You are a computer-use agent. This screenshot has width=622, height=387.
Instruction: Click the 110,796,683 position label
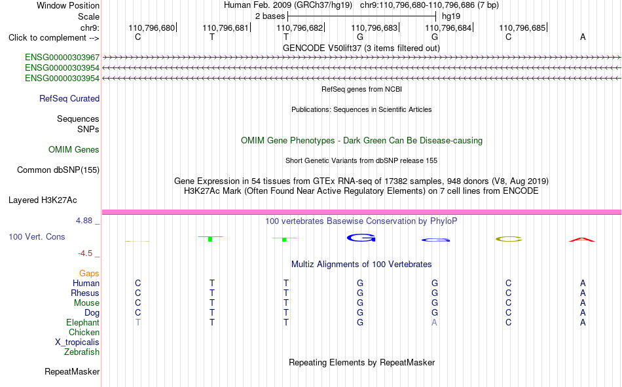[x=374, y=28]
